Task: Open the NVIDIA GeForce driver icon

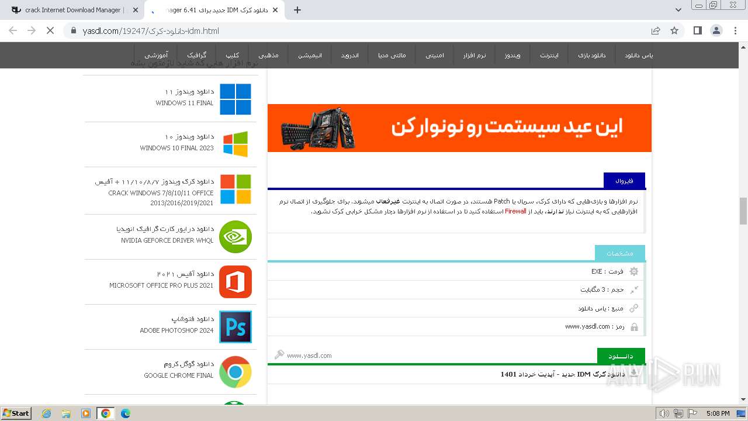Action: point(236,237)
